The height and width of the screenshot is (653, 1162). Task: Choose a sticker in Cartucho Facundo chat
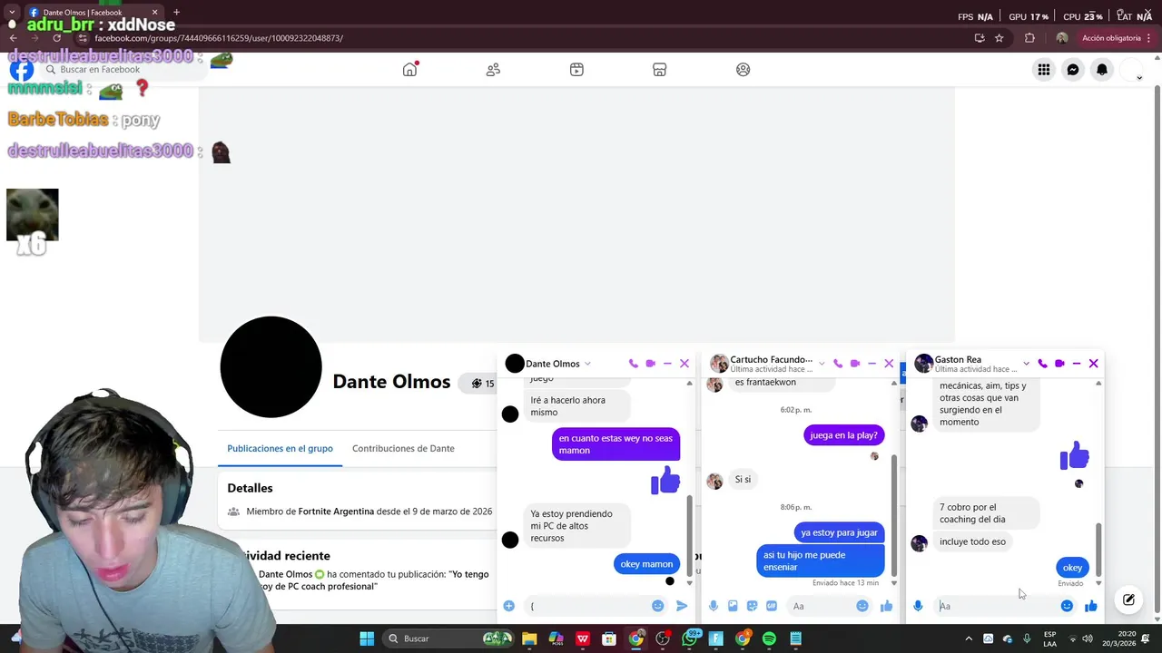[752, 606]
